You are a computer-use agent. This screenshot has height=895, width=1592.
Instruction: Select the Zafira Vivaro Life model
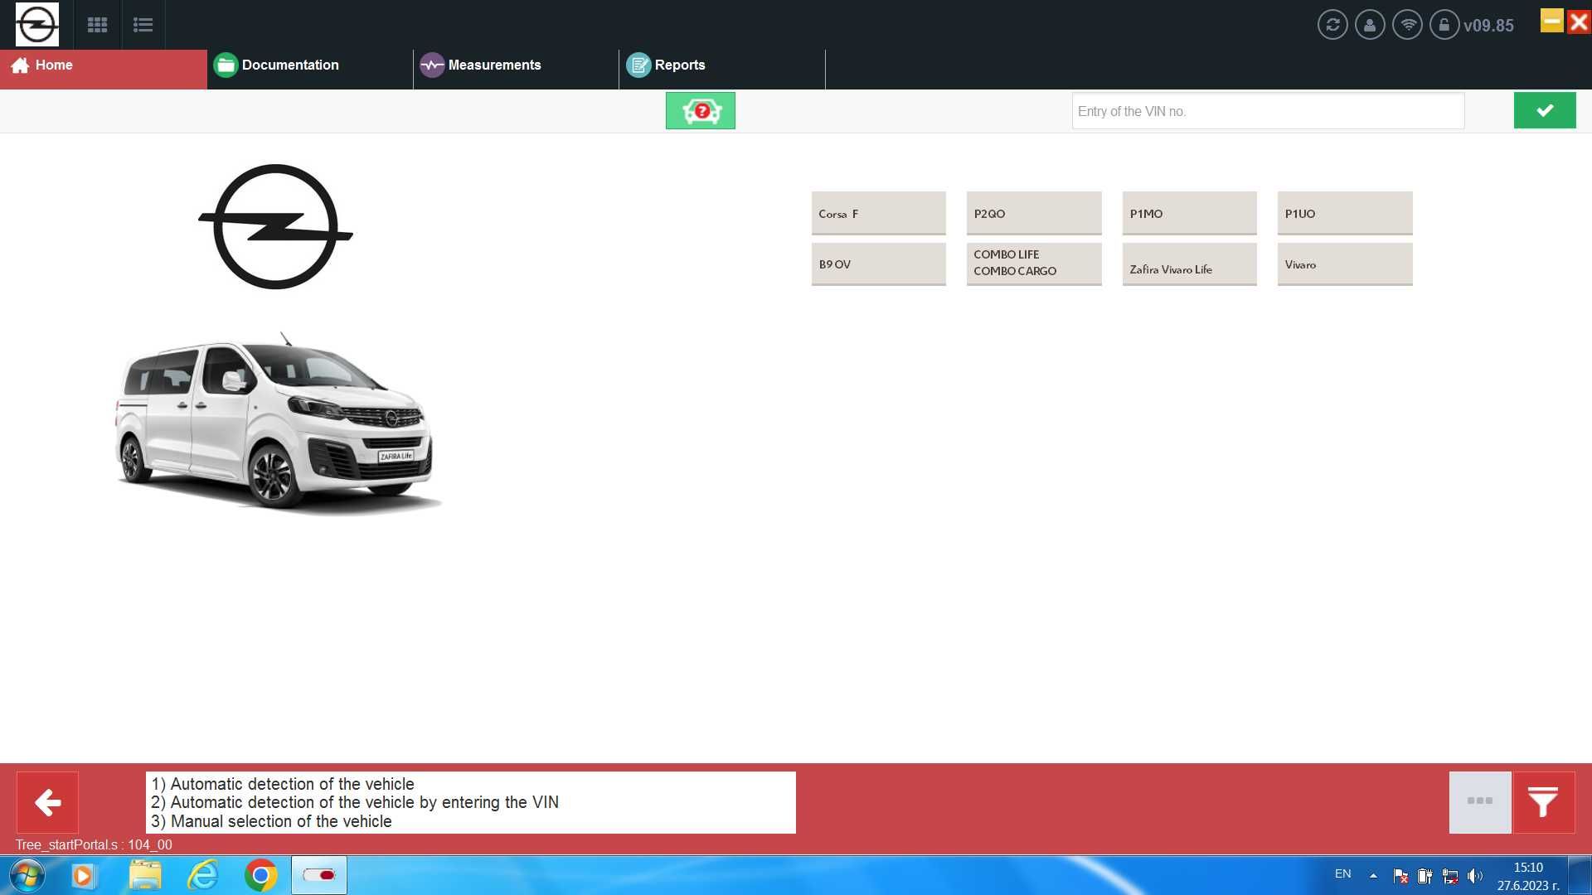(x=1188, y=264)
